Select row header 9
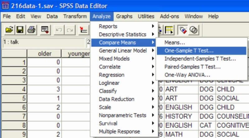 click(14, 134)
